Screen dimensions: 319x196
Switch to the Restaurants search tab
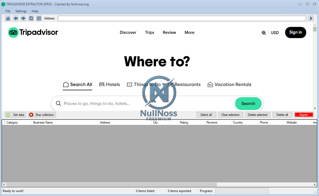(187, 84)
